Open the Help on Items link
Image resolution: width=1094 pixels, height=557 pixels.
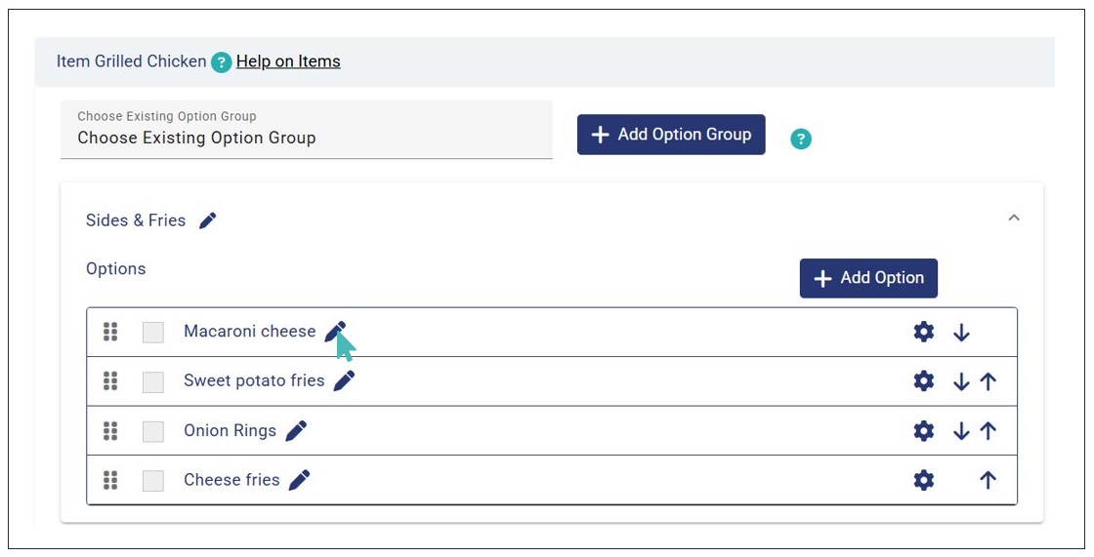[x=288, y=61]
